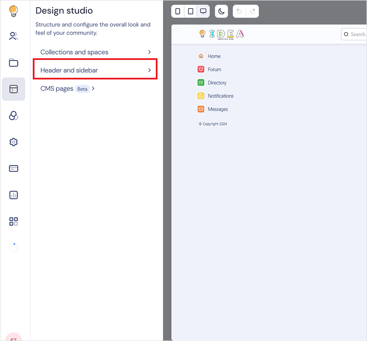Click the Forum icon in the preview navigation
Image resolution: width=367 pixels, height=341 pixels.
point(201,69)
